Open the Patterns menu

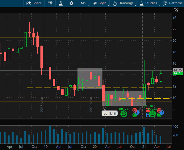[x=173, y=3]
